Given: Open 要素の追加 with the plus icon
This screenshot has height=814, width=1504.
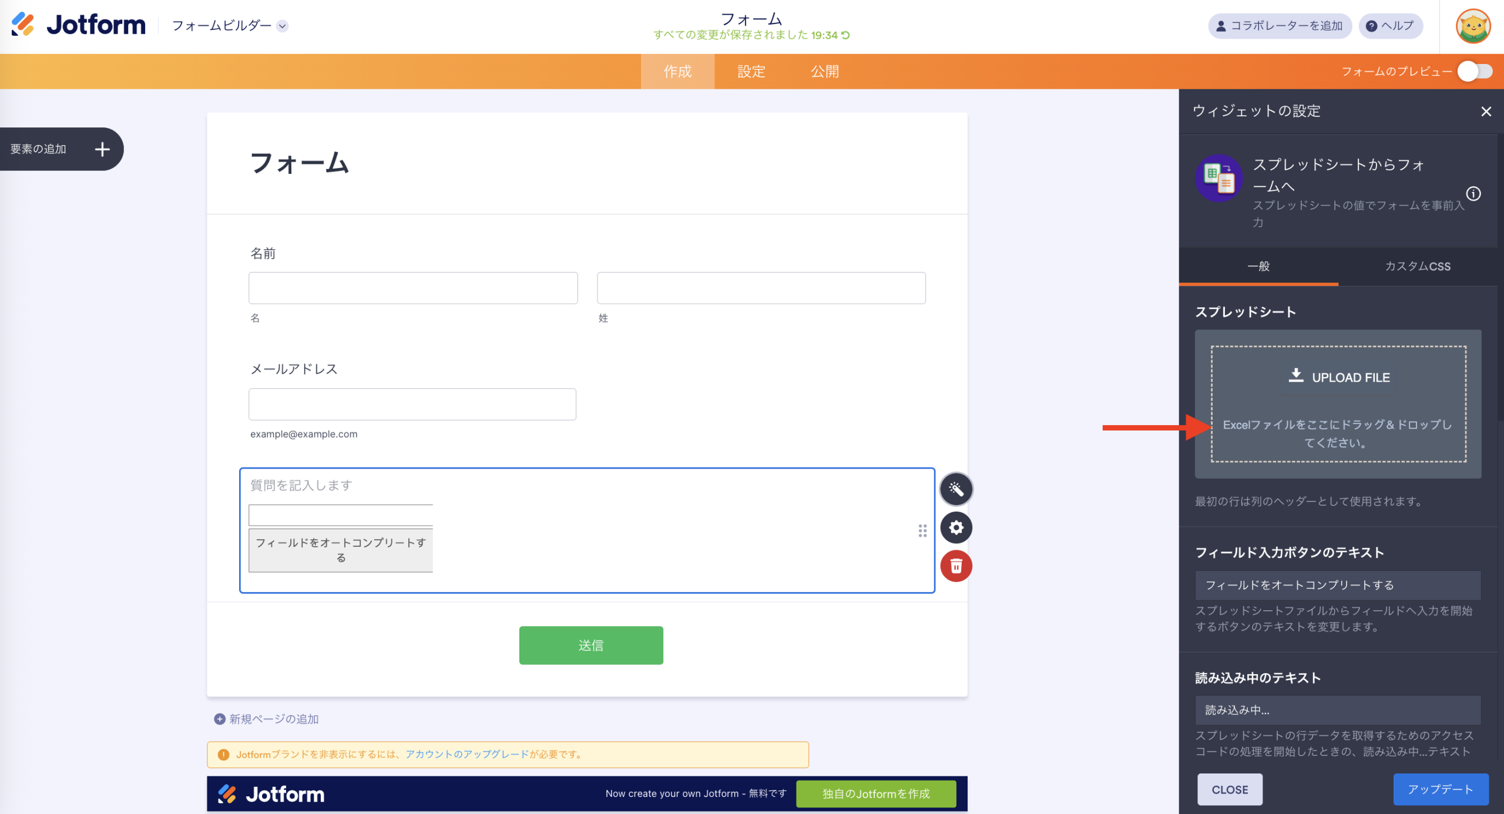Looking at the screenshot, I should coord(102,149).
